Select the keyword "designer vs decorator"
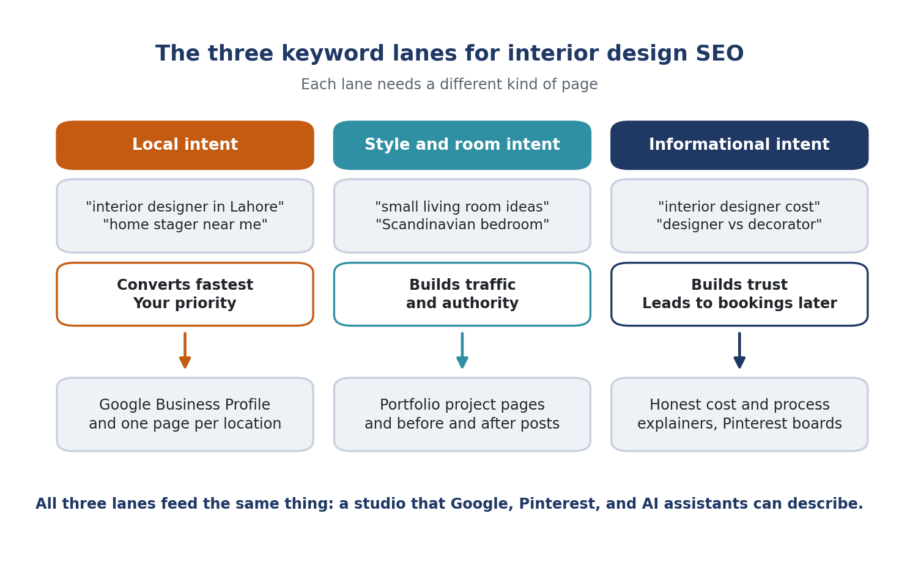Screen dimensions: 899x568 739,225
